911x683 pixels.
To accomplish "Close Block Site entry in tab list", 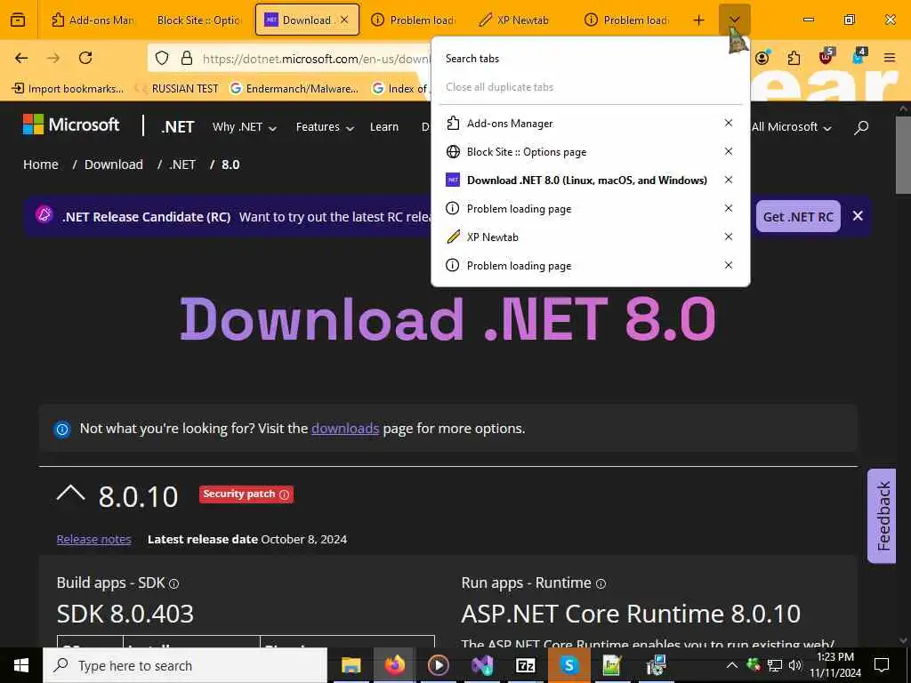I will click(729, 151).
